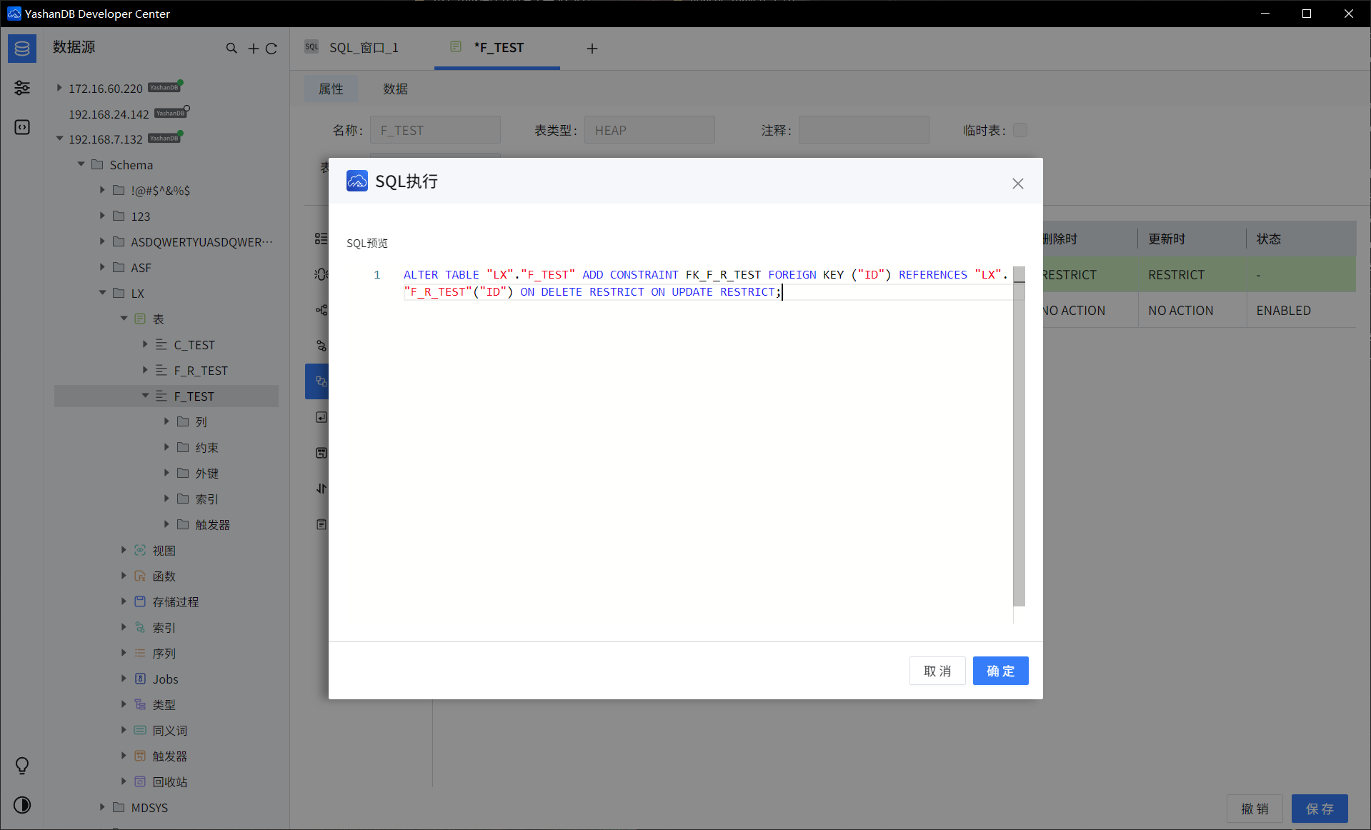Click the SQL preview vertical scrollbar
The image size is (1371, 830).
coord(1019,443)
